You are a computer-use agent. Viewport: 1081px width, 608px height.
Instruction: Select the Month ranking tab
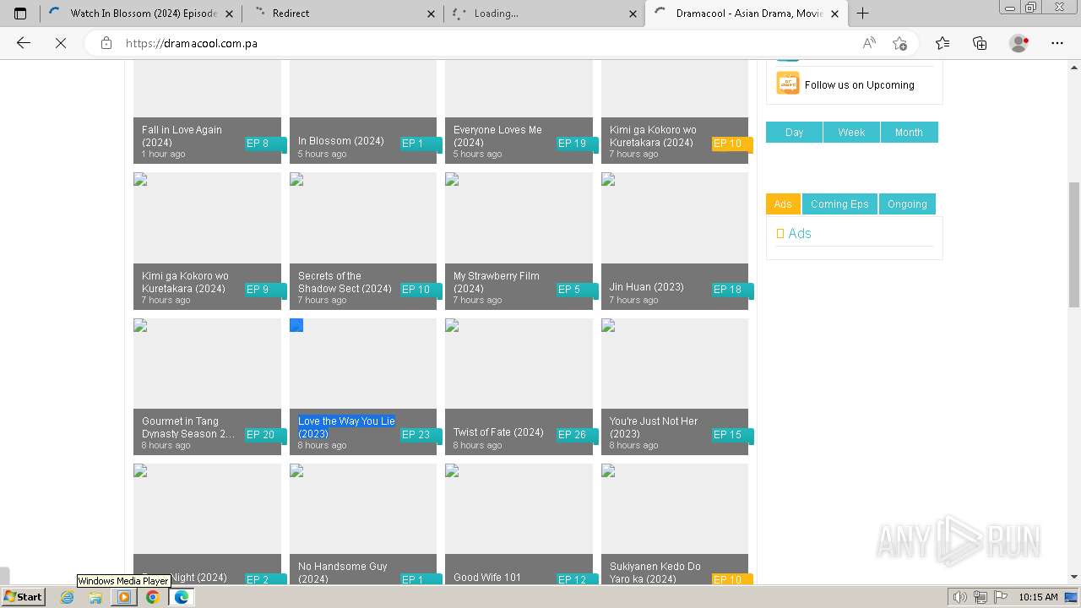pyautogui.click(x=909, y=133)
